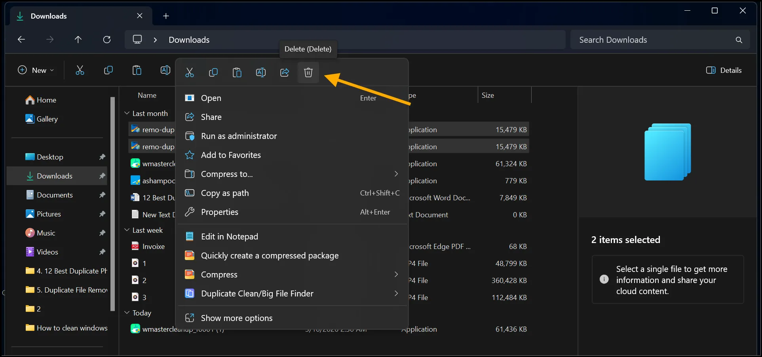Open Duplicate Clean/Big File Finder

pyautogui.click(x=257, y=293)
